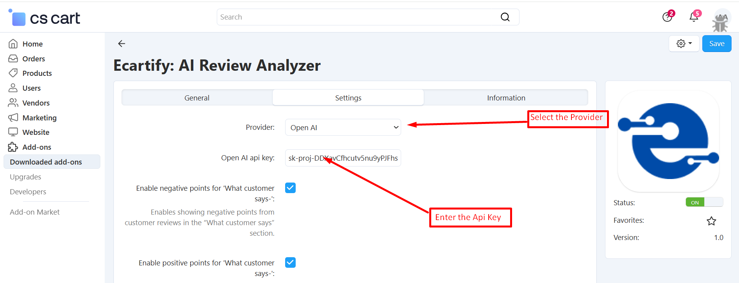Click the Ecartify add-on logo image
739x283 pixels.
668,141
